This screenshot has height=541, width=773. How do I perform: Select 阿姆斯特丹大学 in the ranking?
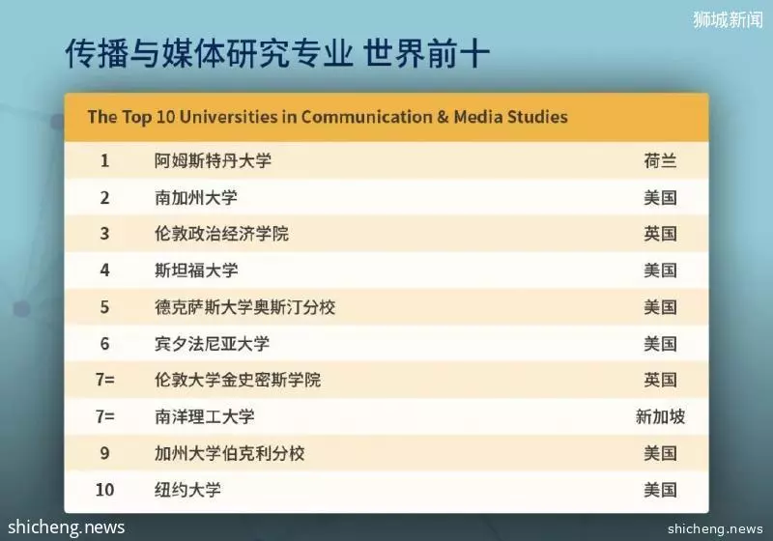(213, 160)
